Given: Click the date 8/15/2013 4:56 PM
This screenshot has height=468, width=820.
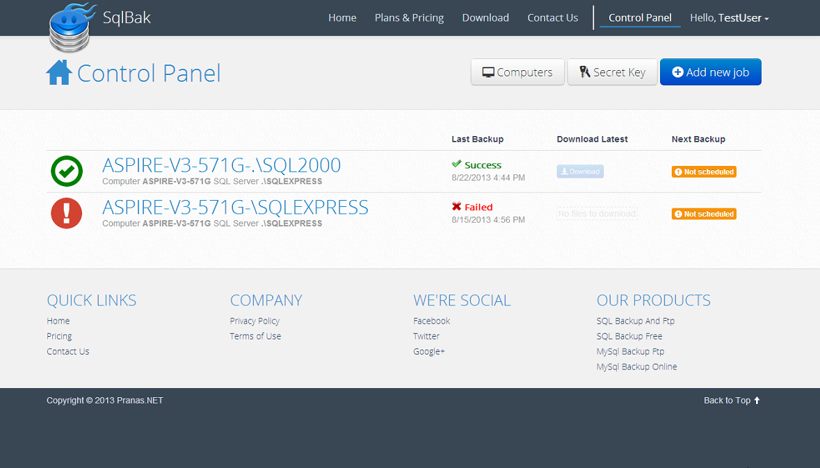Looking at the screenshot, I should point(488,220).
